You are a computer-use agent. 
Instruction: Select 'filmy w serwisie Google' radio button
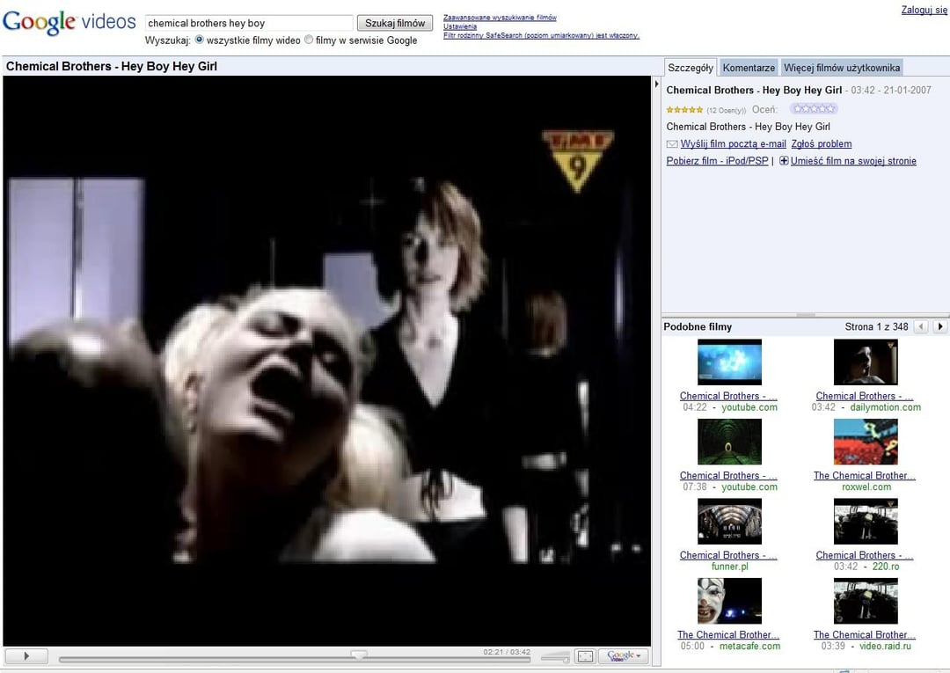click(309, 40)
